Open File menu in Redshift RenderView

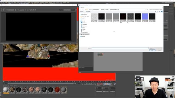tap(1, 8)
